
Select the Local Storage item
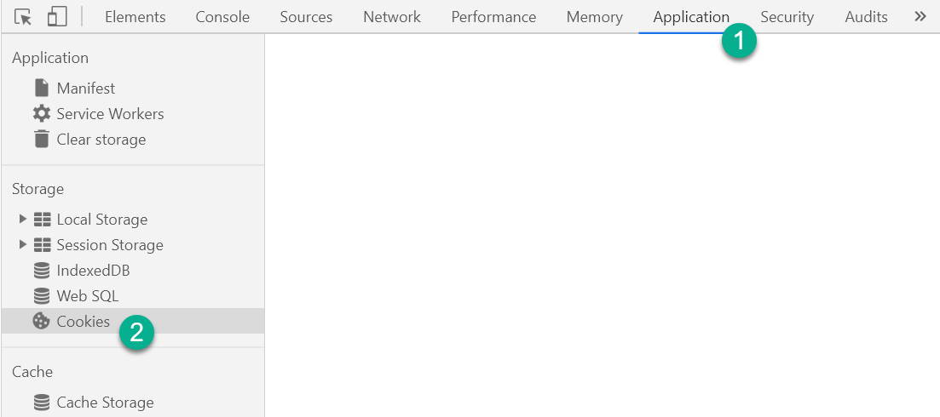coord(102,220)
